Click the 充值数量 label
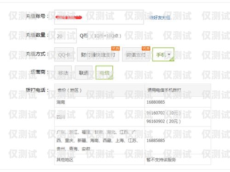 coord(37,35)
